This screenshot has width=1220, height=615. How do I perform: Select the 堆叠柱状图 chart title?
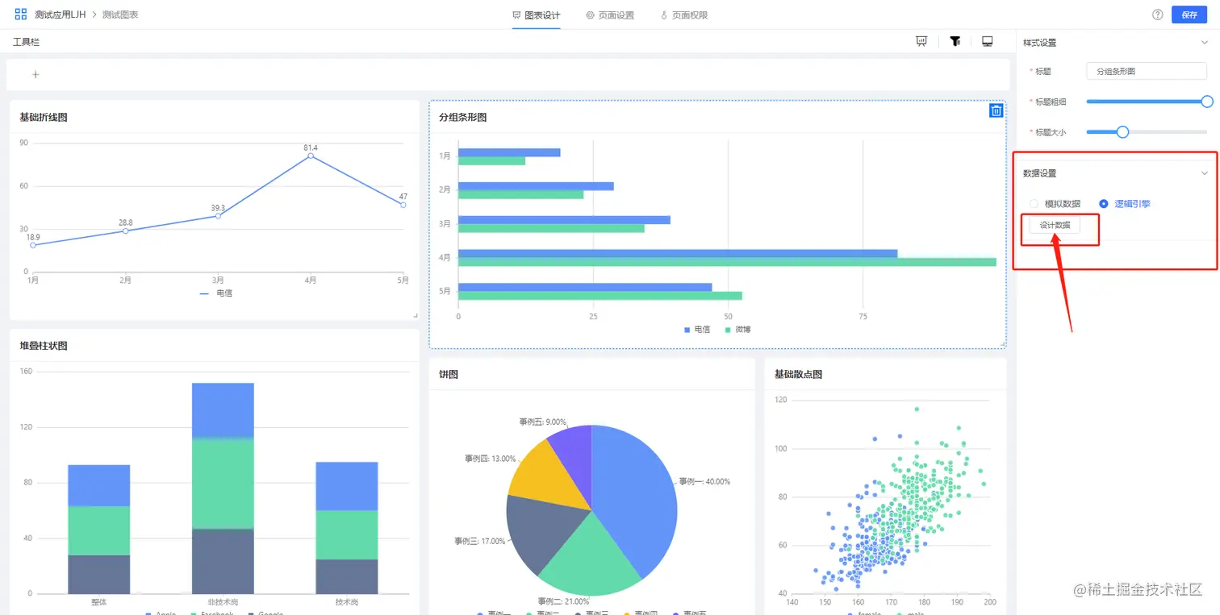coord(44,346)
